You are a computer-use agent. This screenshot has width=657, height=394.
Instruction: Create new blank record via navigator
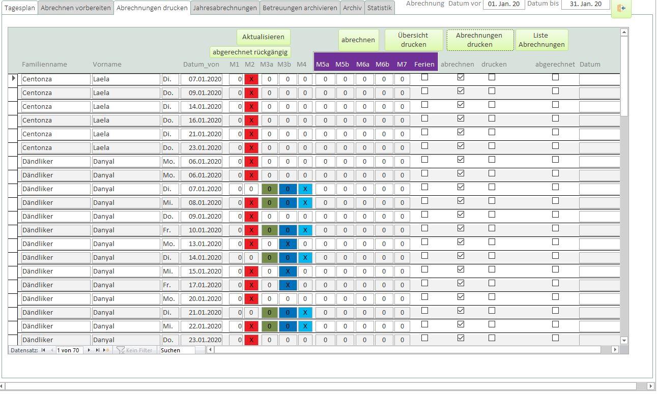106,350
